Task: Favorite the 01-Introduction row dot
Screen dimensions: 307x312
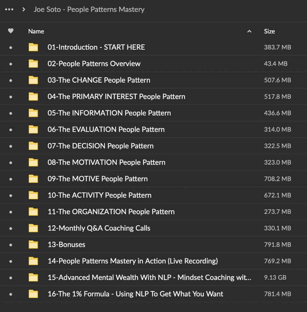Action: tap(11, 47)
